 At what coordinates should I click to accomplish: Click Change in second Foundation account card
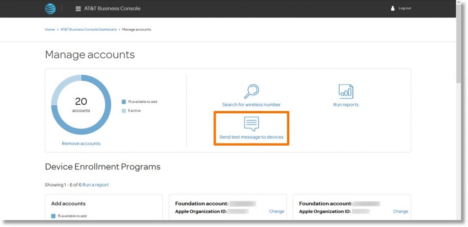point(400,211)
